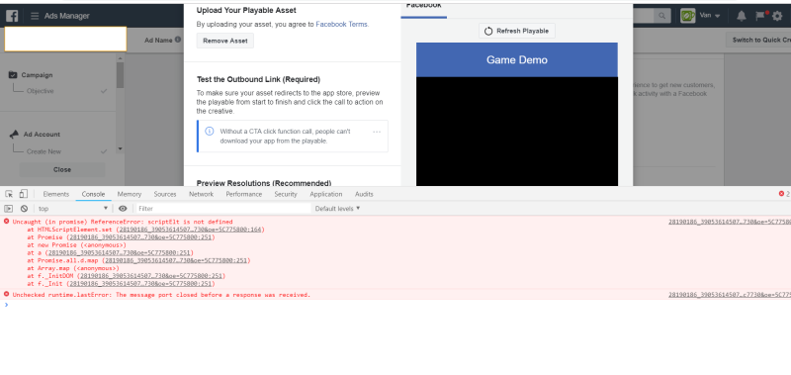Click the Refresh Playable button
Viewport: 791px width, 375px height.
click(x=516, y=31)
